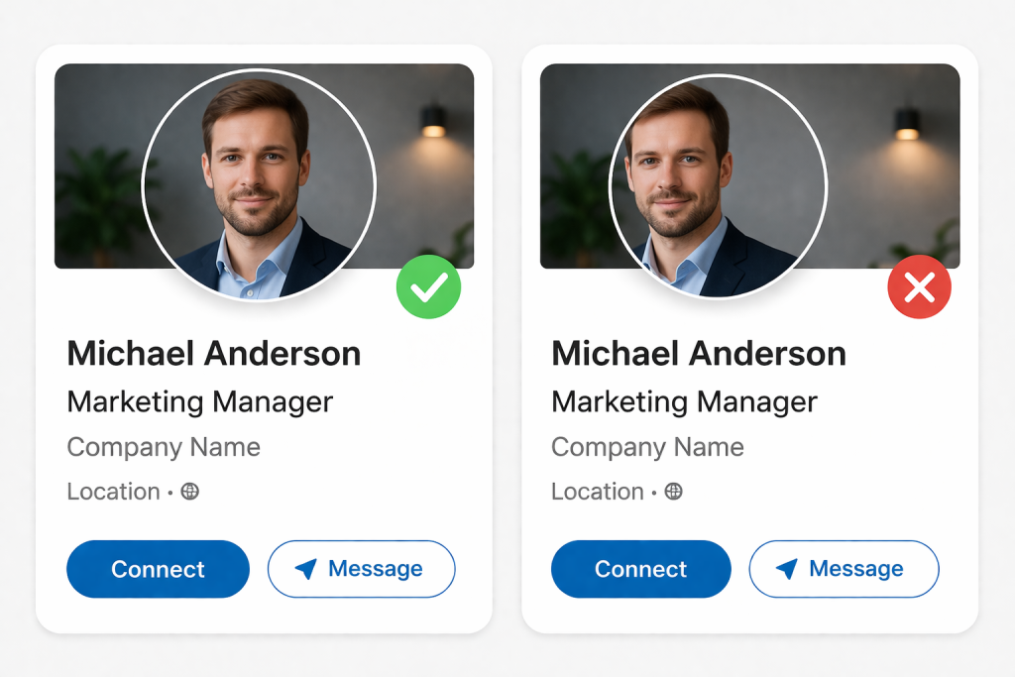The image size is (1015, 677).
Task: Click paper plane icon in left Message button
Action: point(305,569)
